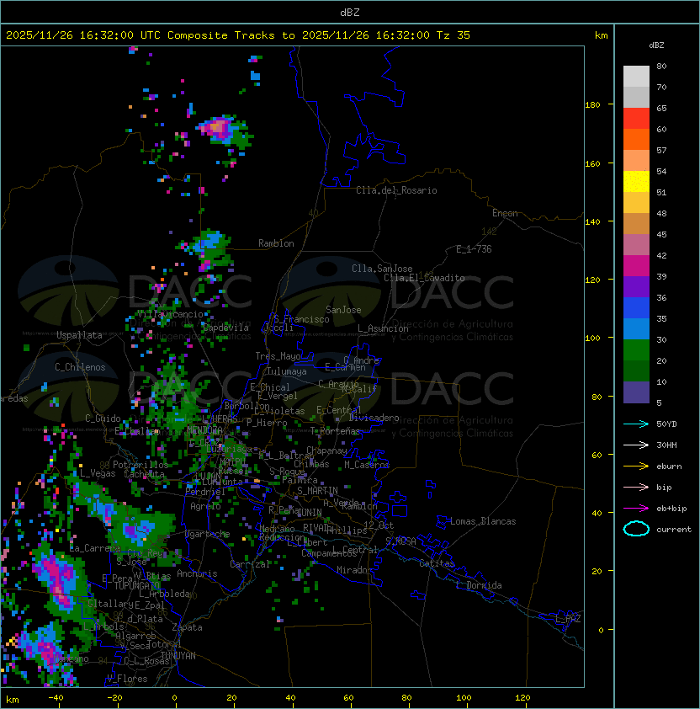Click the current legend label
700x709 pixels.
[674, 530]
